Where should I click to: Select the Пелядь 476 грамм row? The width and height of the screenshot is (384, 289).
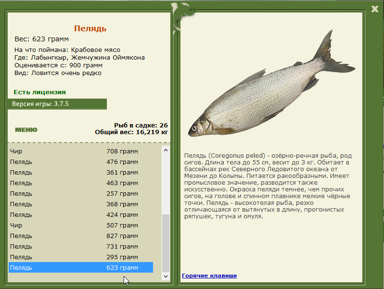click(x=81, y=162)
